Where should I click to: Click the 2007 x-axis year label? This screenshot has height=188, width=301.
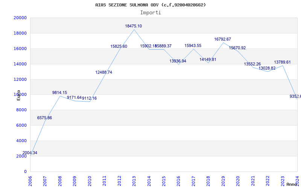(45, 181)
